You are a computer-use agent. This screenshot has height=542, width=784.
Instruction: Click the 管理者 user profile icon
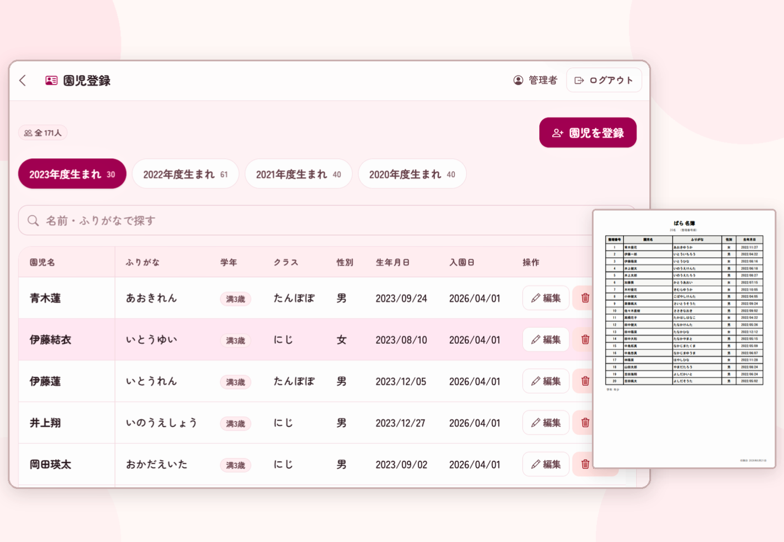pos(518,80)
